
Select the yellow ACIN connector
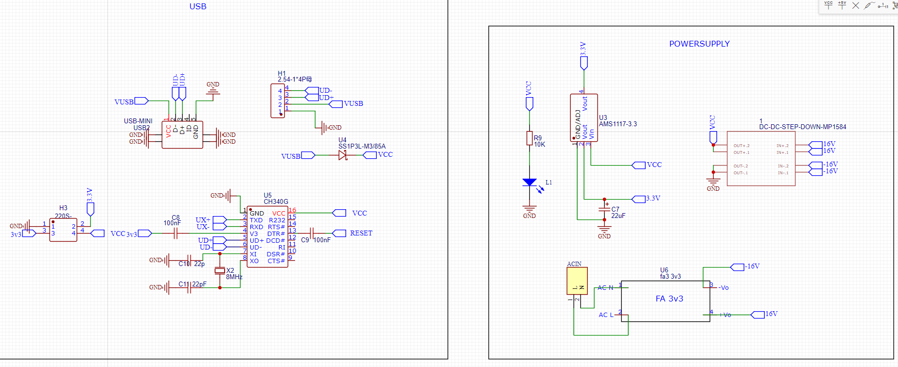(577, 281)
